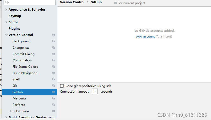Expand Appearance & Behavior section
This screenshot has width=211, height=120.
click(x=6, y=9)
